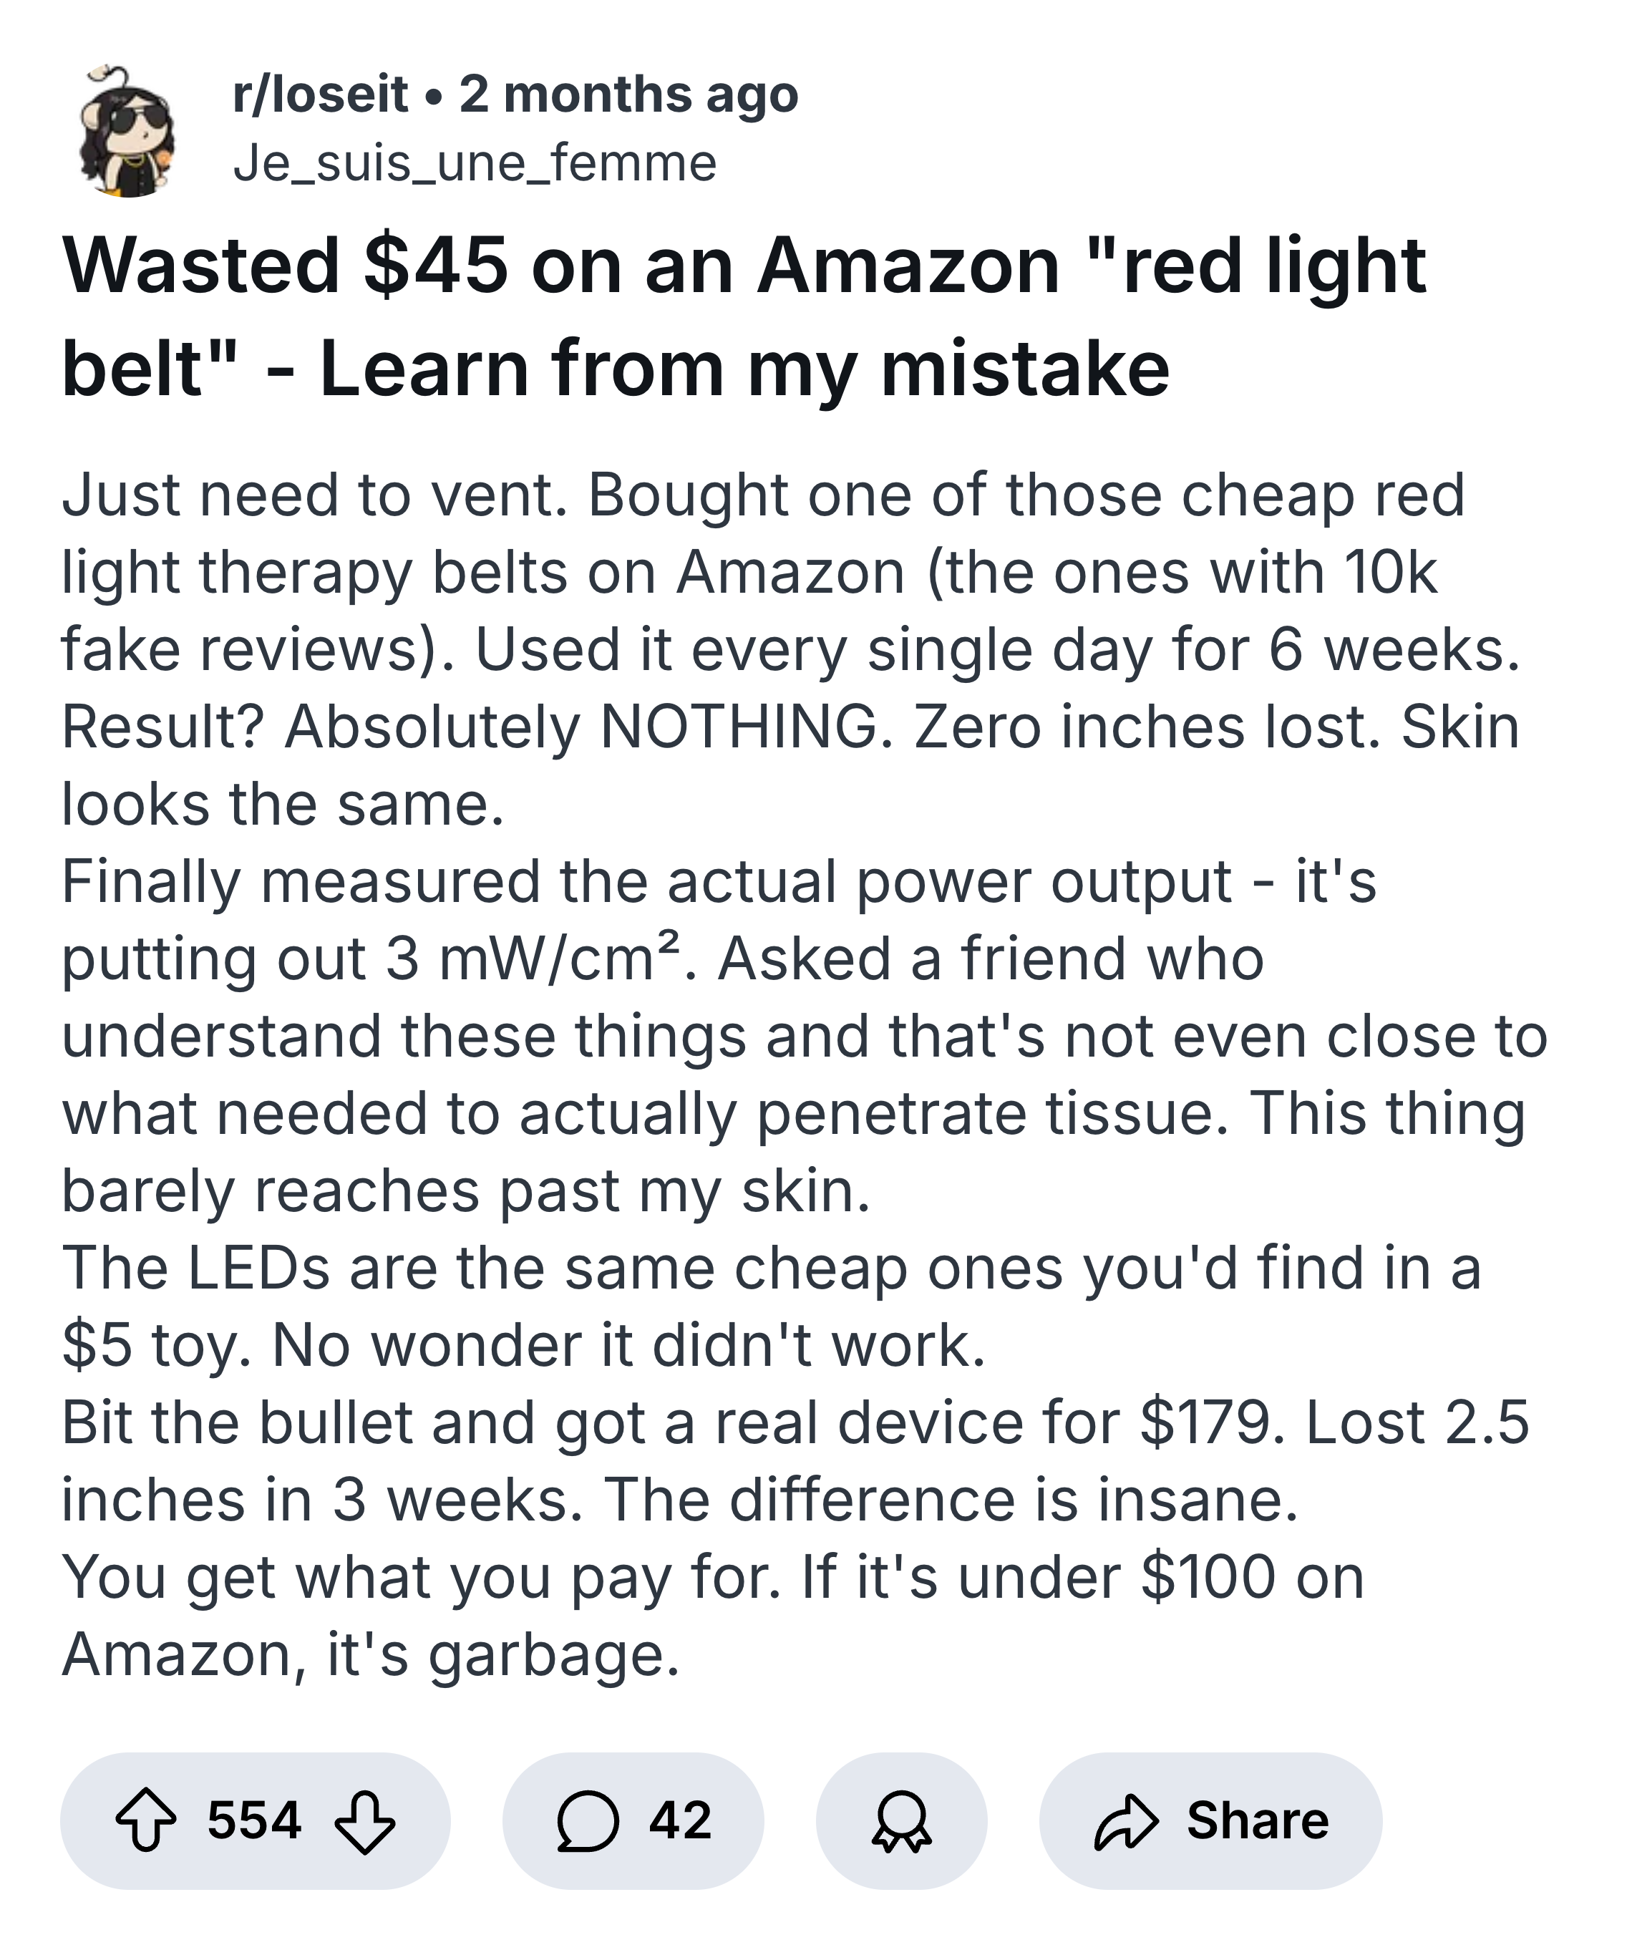Click the comment bubble icon

pyautogui.click(x=588, y=1820)
